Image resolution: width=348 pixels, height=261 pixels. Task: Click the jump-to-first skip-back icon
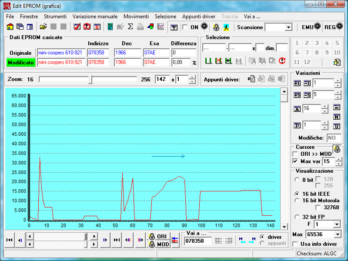point(9,240)
